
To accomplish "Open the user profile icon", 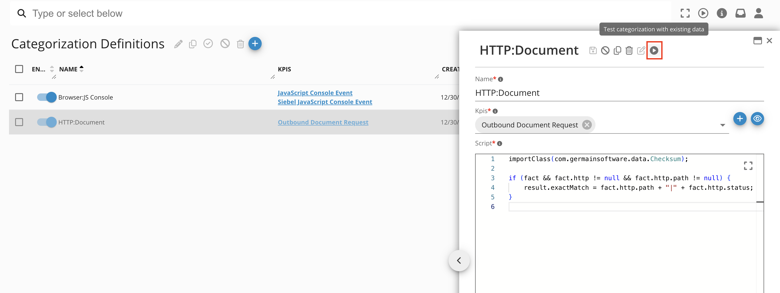I will 758,13.
